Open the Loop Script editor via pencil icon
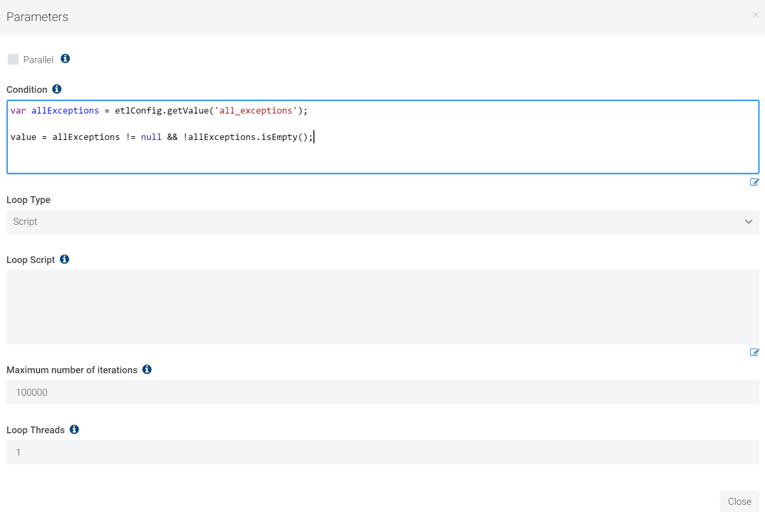Screen dimensions: 765x517 click(x=754, y=352)
